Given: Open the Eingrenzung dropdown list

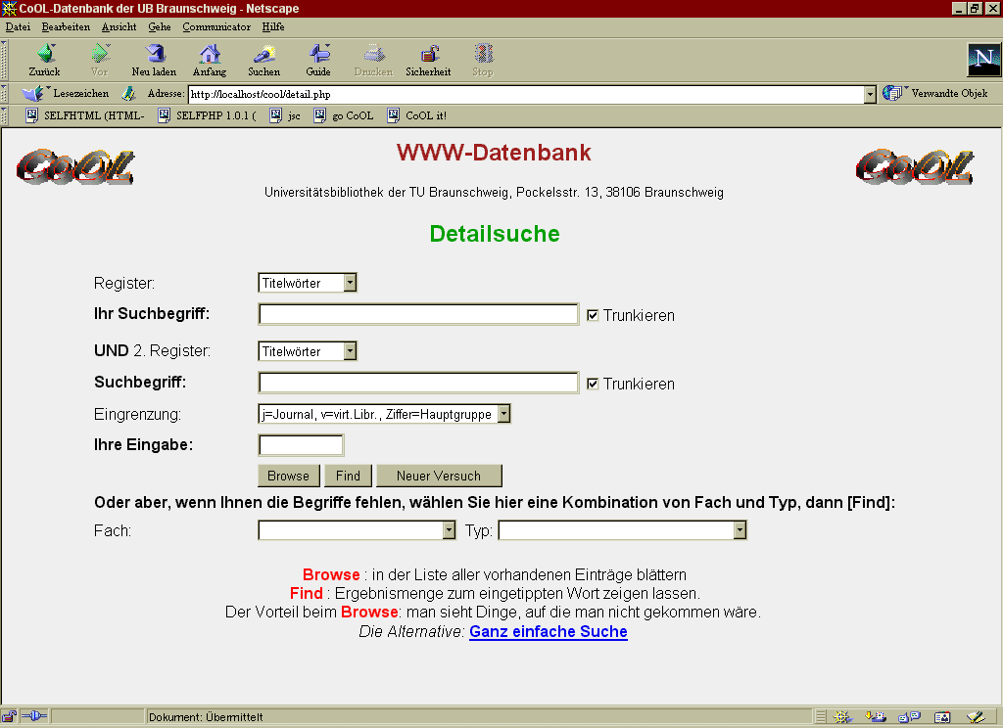Looking at the screenshot, I should pos(503,414).
